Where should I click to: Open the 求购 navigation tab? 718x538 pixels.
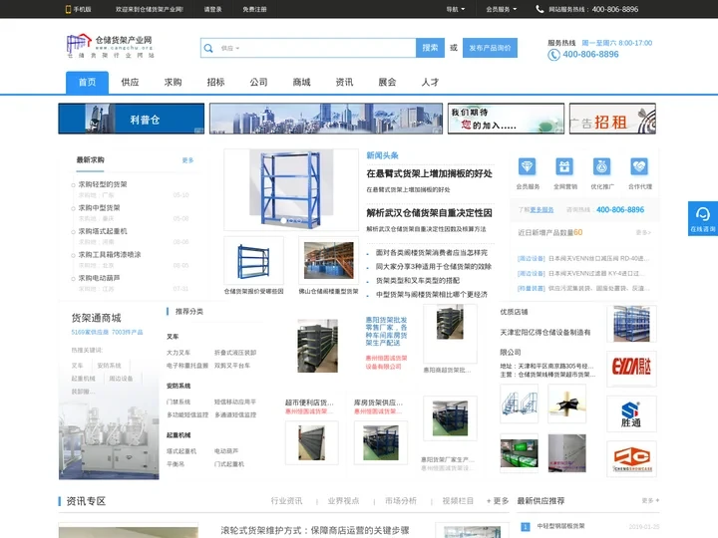[174, 83]
